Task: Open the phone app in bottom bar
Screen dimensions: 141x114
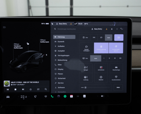Action: 52,96
